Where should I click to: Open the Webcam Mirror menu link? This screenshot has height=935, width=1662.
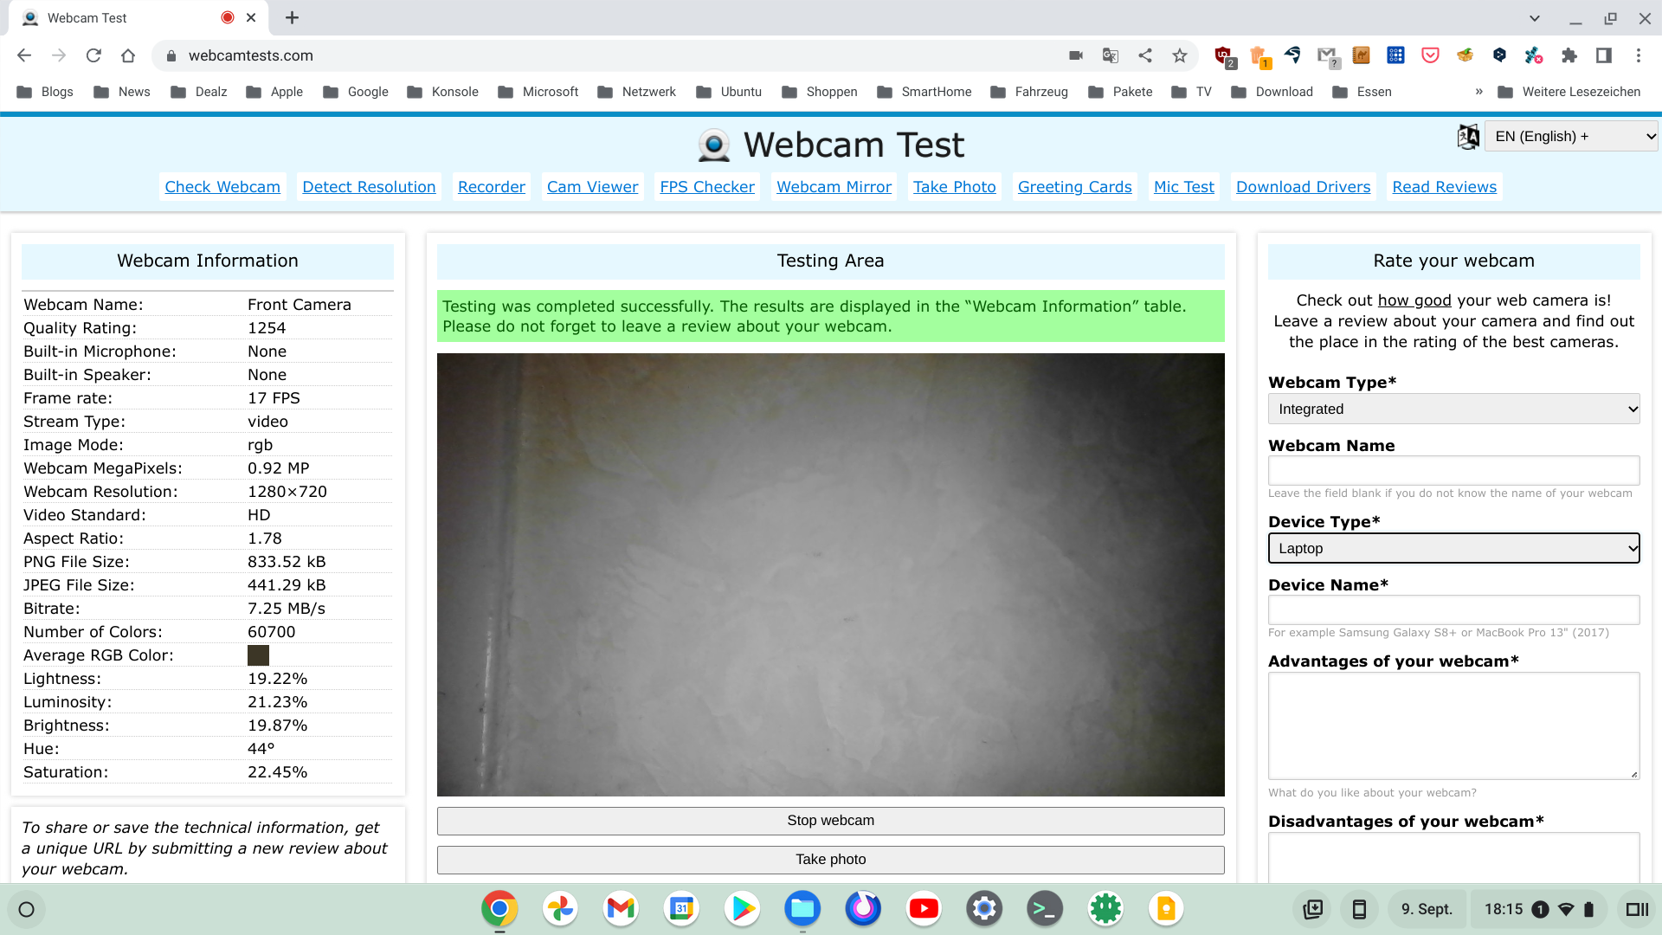pyautogui.click(x=834, y=187)
